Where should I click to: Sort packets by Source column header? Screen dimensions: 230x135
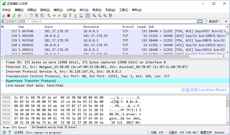(63, 27)
